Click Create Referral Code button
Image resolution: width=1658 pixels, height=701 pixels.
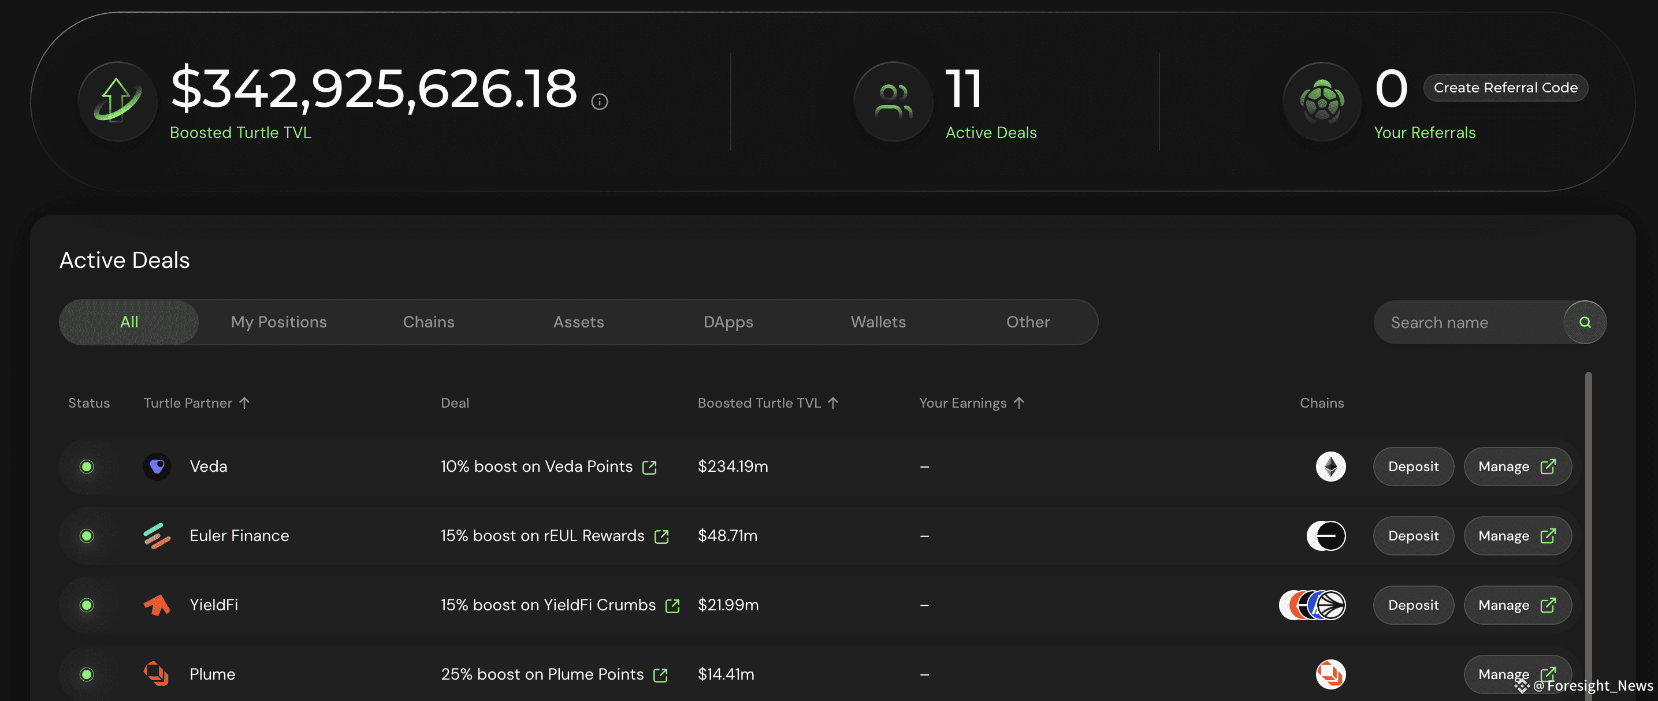tap(1505, 87)
